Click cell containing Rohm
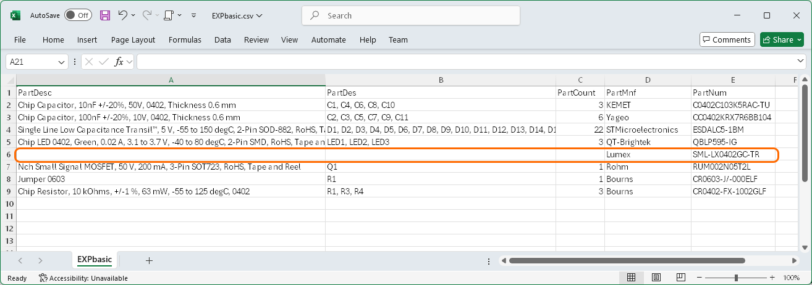The image size is (812, 285). click(x=648, y=167)
